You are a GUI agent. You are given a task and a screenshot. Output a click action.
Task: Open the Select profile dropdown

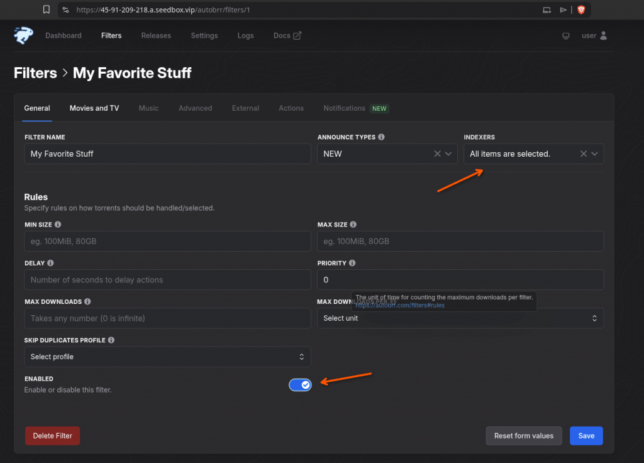tap(167, 357)
